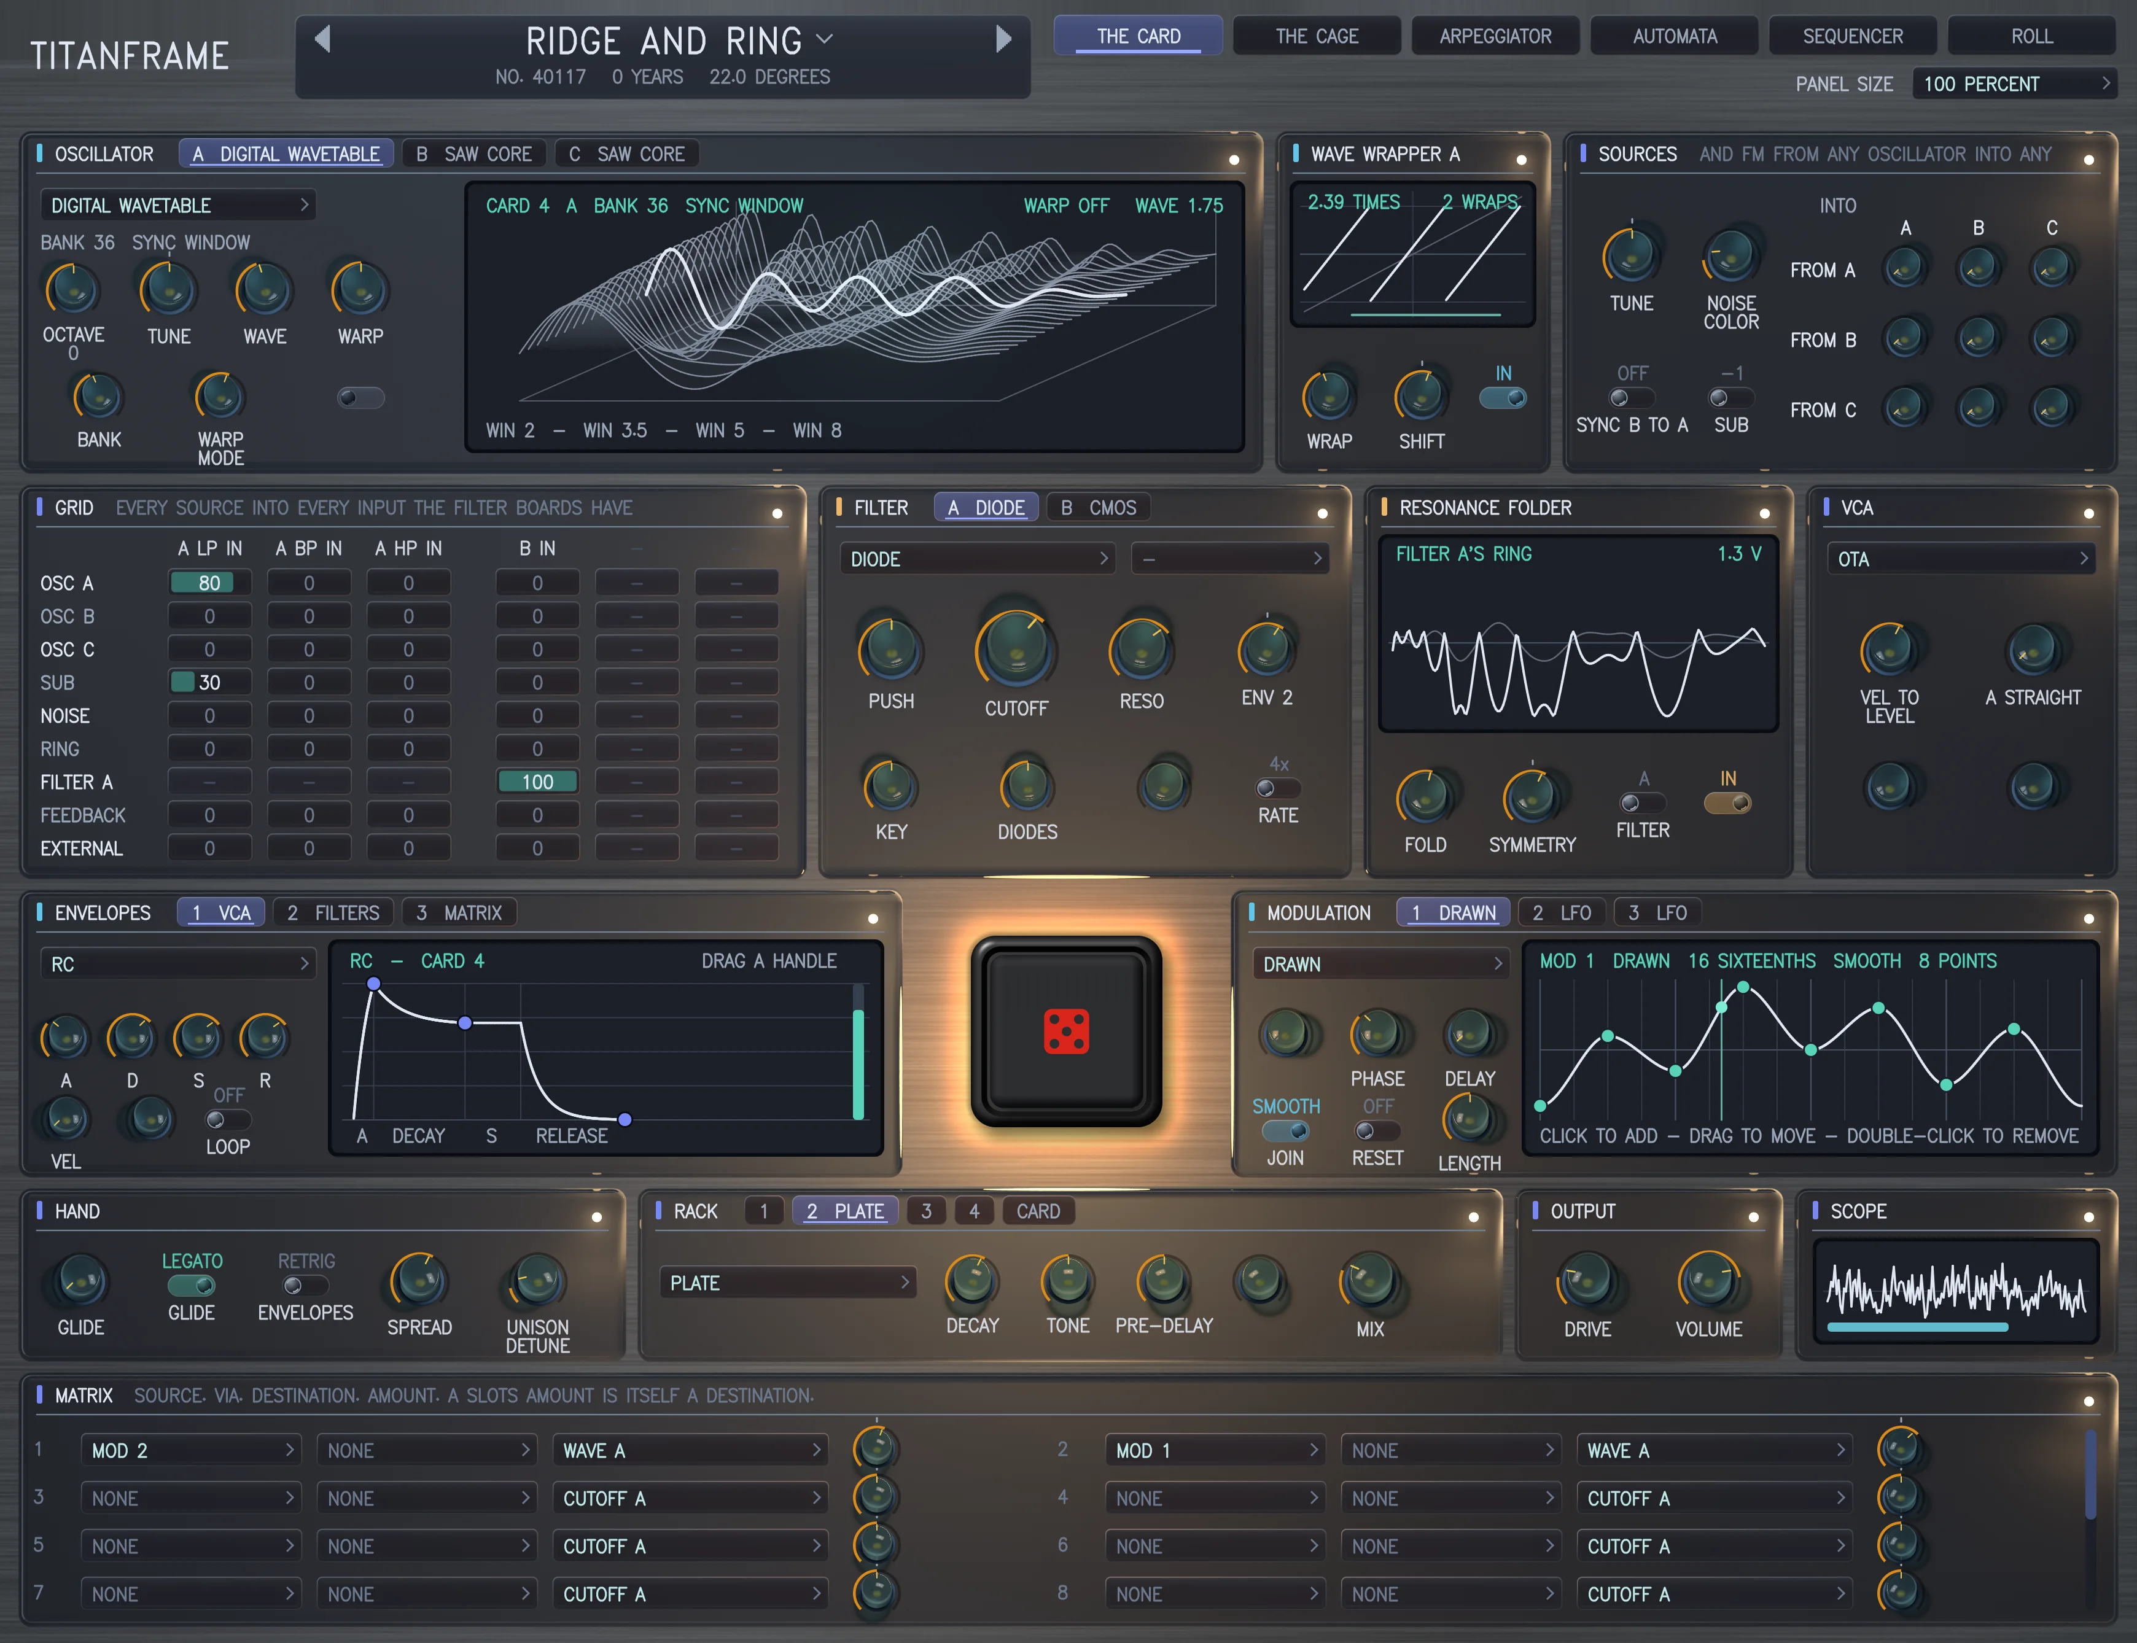
Task: Click the Resonance Folder FOLD knob
Action: coord(1425,797)
